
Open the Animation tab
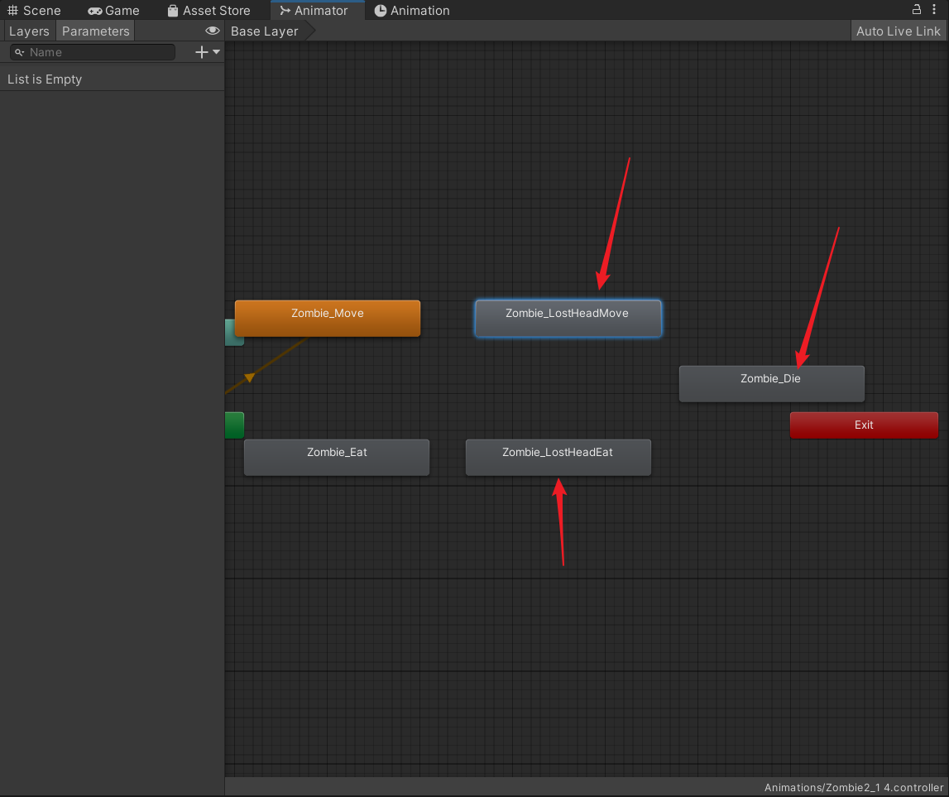(412, 11)
